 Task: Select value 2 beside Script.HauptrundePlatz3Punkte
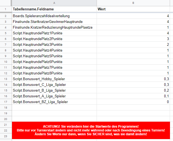[133, 45]
